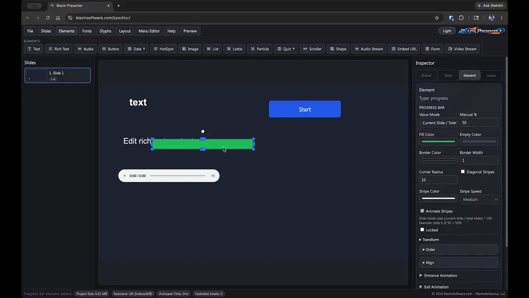Insert an Image element

(x=190, y=49)
